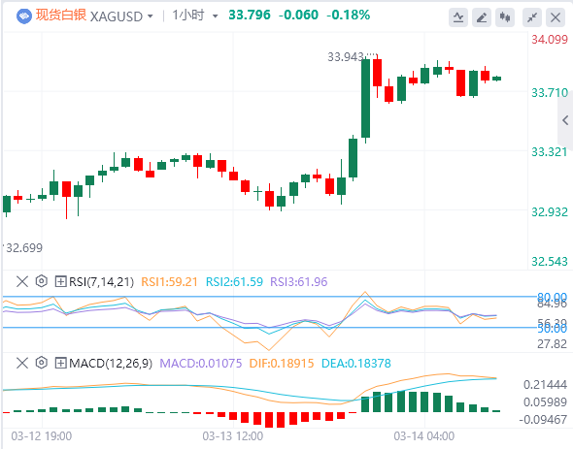The width and height of the screenshot is (573, 449).
Task: Remove the RSI indicator panel
Action: pos(22,281)
